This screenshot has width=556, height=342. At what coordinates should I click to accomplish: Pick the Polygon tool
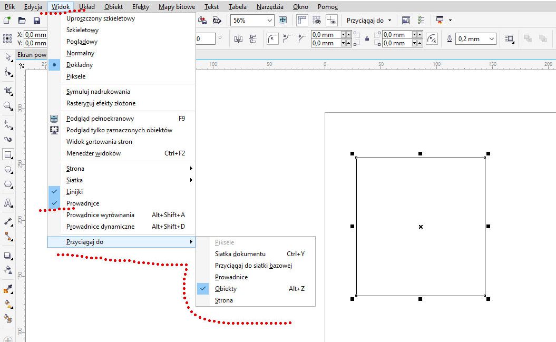point(8,185)
